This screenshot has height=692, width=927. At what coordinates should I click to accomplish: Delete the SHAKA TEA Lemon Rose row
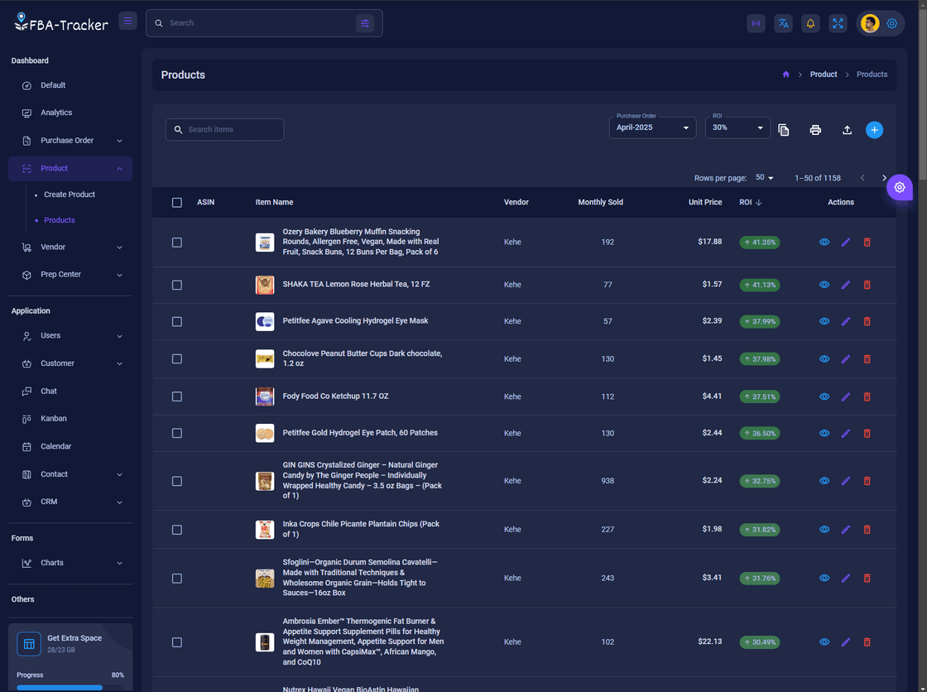(867, 285)
